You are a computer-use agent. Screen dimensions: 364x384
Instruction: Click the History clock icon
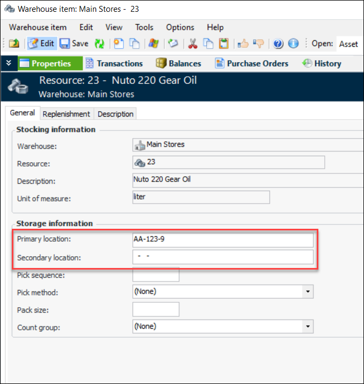(x=307, y=63)
